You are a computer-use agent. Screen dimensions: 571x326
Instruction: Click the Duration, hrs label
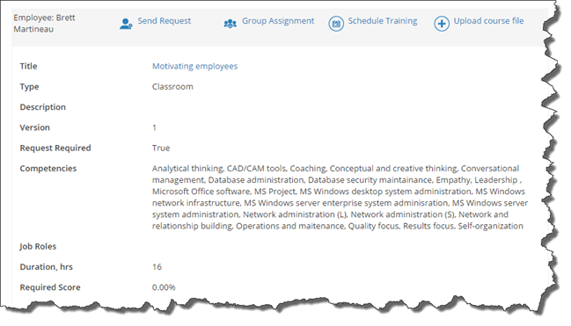tap(47, 267)
